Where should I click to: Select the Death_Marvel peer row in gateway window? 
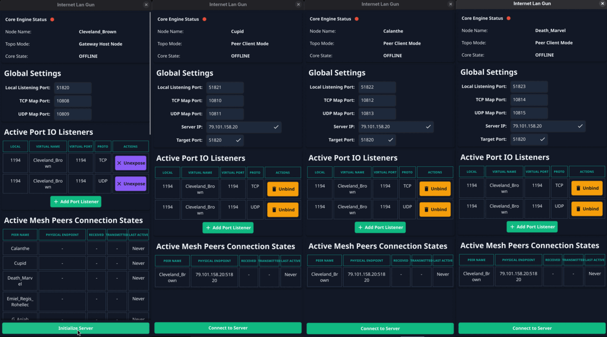[x=76, y=281]
